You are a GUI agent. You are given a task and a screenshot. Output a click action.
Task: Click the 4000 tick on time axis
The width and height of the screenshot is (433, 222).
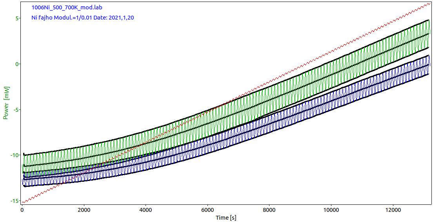(x=146, y=209)
